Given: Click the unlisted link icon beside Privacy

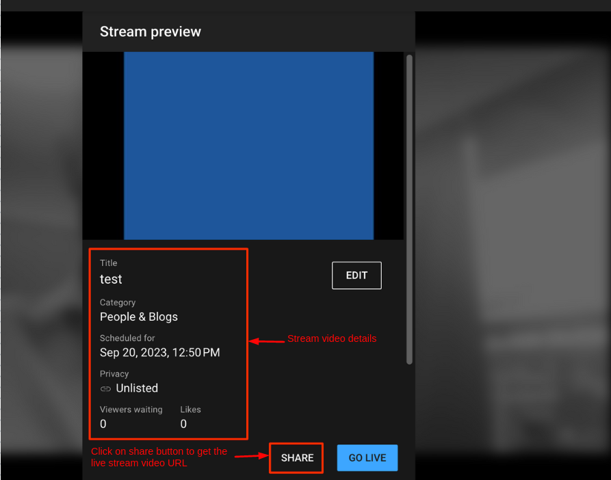Looking at the screenshot, I should click(105, 388).
